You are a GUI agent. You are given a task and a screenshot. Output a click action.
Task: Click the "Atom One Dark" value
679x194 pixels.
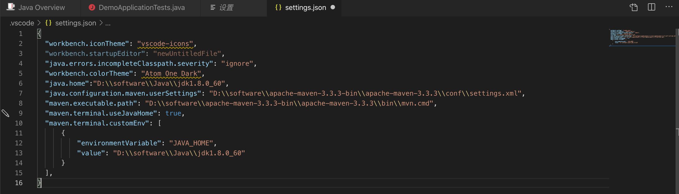click(x=171, y=74)
